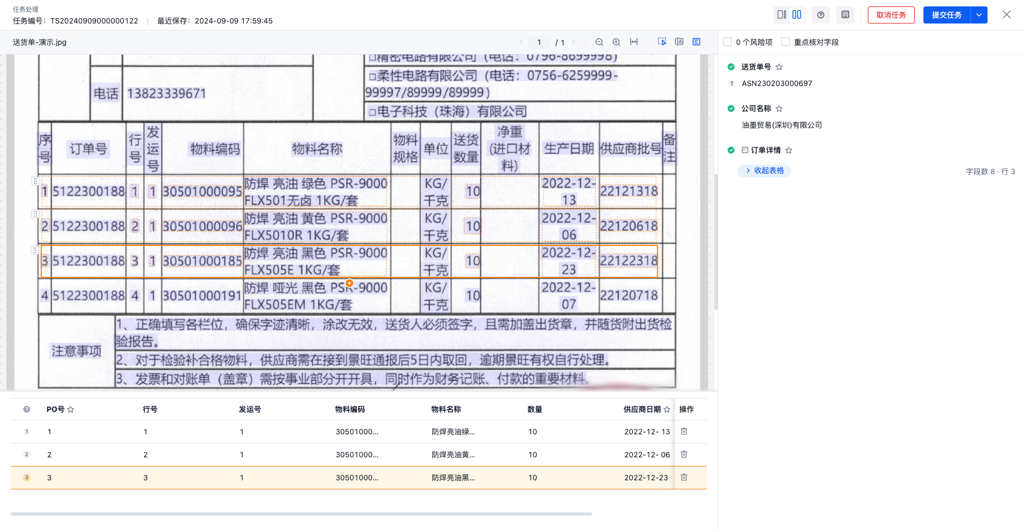Click drag handle beside document row 2

pos(35,214)
